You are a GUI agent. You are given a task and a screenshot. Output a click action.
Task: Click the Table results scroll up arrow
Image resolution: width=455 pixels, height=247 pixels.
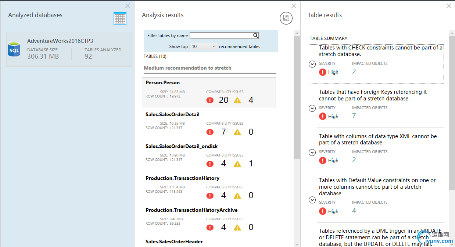(452, 33)
